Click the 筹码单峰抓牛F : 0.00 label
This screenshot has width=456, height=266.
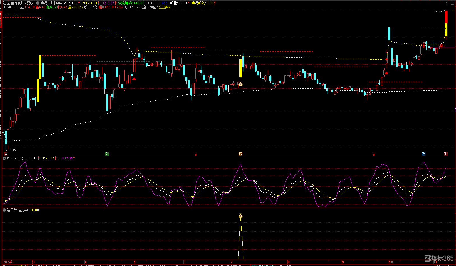(23, 210)
